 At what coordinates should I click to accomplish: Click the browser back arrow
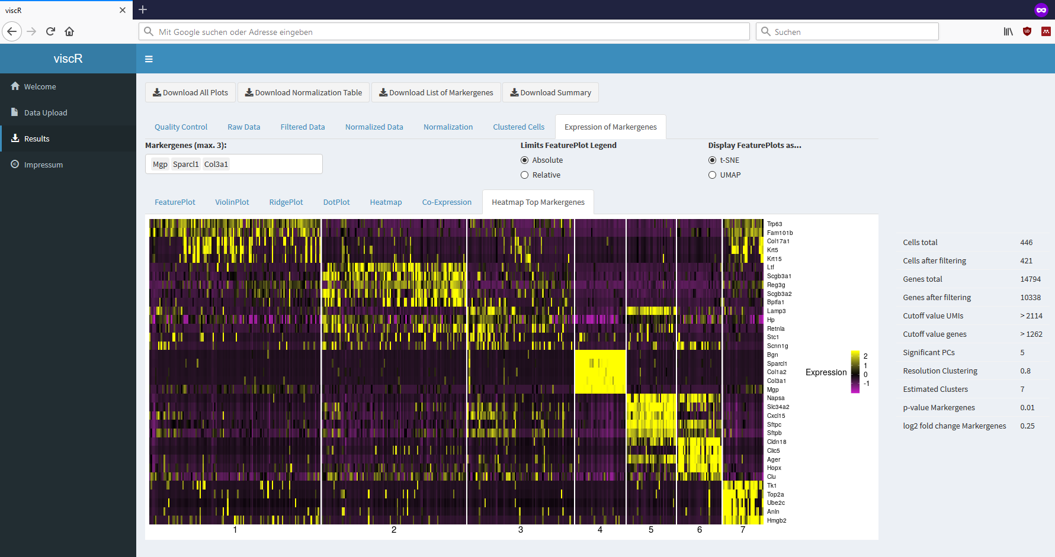coord(12,31)
